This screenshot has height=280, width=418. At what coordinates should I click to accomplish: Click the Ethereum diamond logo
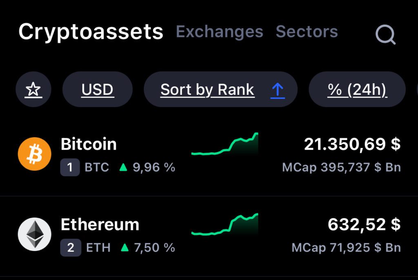click(35, 234)
